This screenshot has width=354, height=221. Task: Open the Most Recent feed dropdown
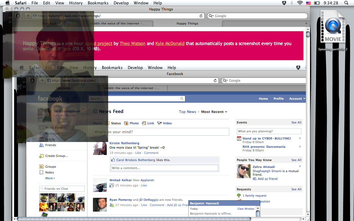tap(214, 112)
